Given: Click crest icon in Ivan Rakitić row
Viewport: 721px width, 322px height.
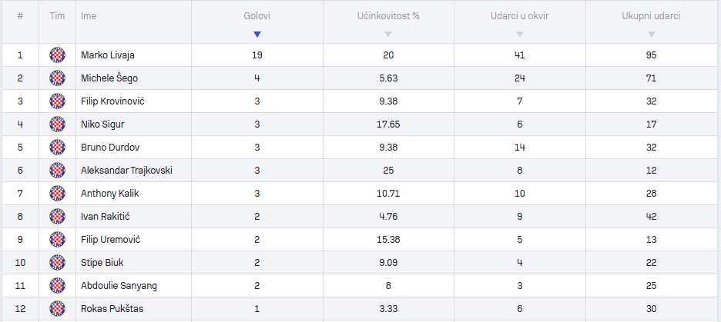Looking at the screenshot, I should point(58,217).
